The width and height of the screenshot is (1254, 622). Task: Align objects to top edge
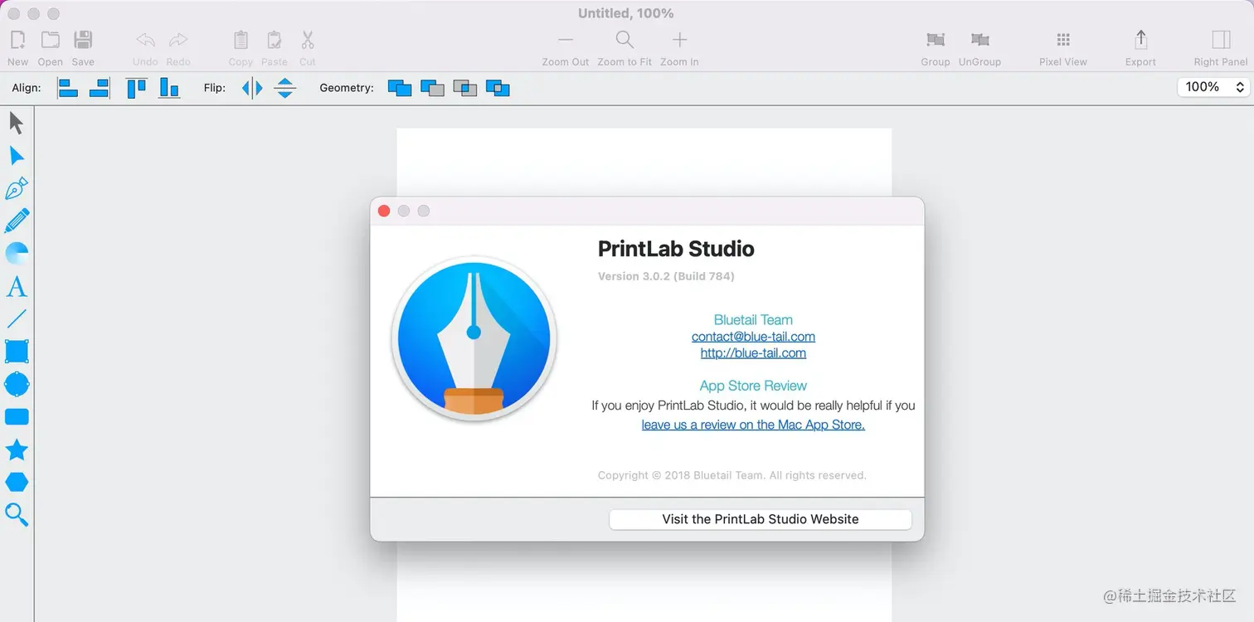coord(136,87)
